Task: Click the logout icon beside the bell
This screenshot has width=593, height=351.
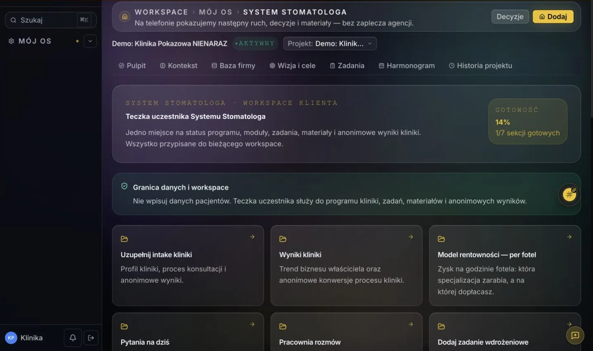Action: click(91, 338)
